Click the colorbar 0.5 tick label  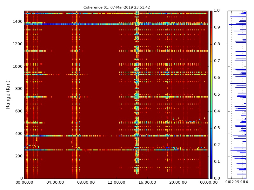tap(217, 94)
